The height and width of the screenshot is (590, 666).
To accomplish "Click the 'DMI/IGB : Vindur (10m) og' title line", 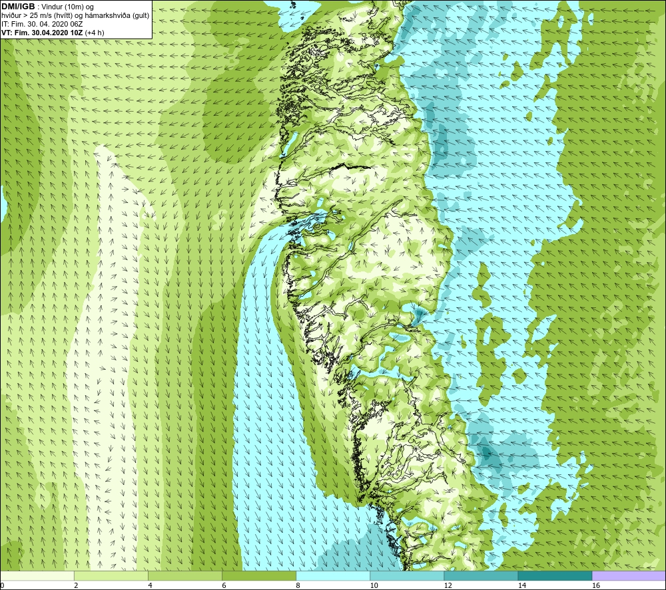I will pyautogui.click(x=47, y=7).
